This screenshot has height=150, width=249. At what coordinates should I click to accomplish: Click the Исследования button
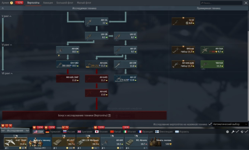15,130
